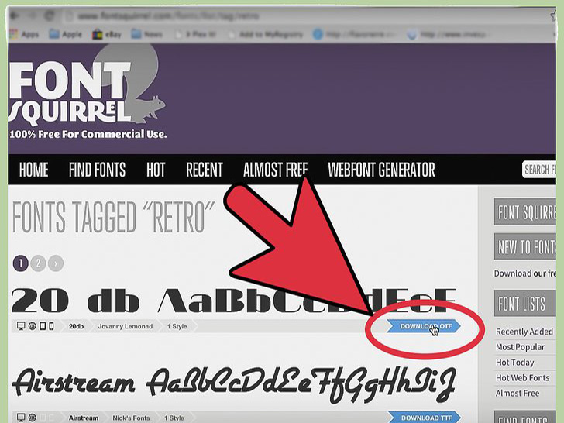This screenshot has height=423, width=564.
Task: Open the HOT menu item
Action: (156, 170)
